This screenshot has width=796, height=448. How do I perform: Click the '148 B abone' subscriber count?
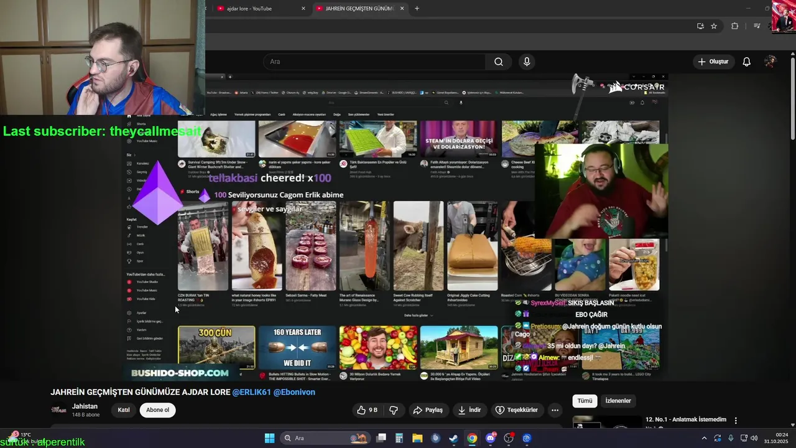[86, 415]
